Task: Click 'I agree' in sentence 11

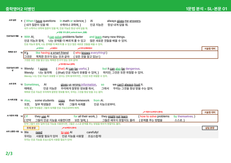Action: coord(43,69)
